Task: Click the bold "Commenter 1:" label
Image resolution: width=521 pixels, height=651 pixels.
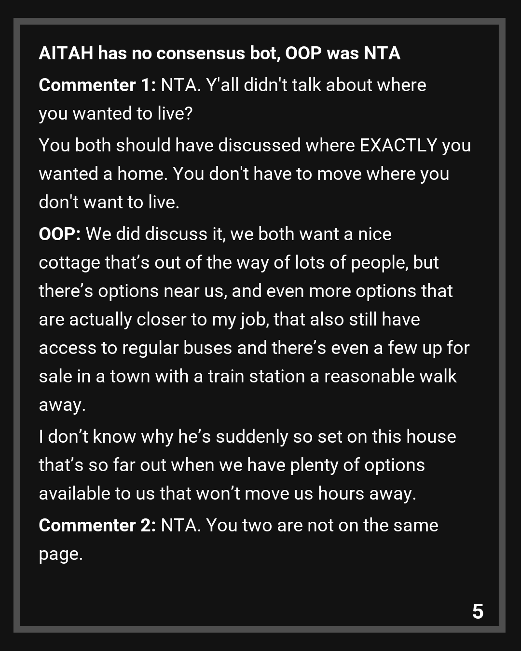Action: coord(97,85)
